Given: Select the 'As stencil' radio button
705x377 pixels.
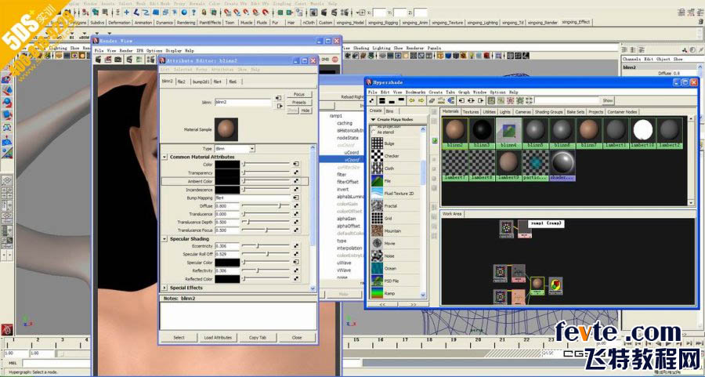Looking at the screenshot, I should (x=373, y=132).
